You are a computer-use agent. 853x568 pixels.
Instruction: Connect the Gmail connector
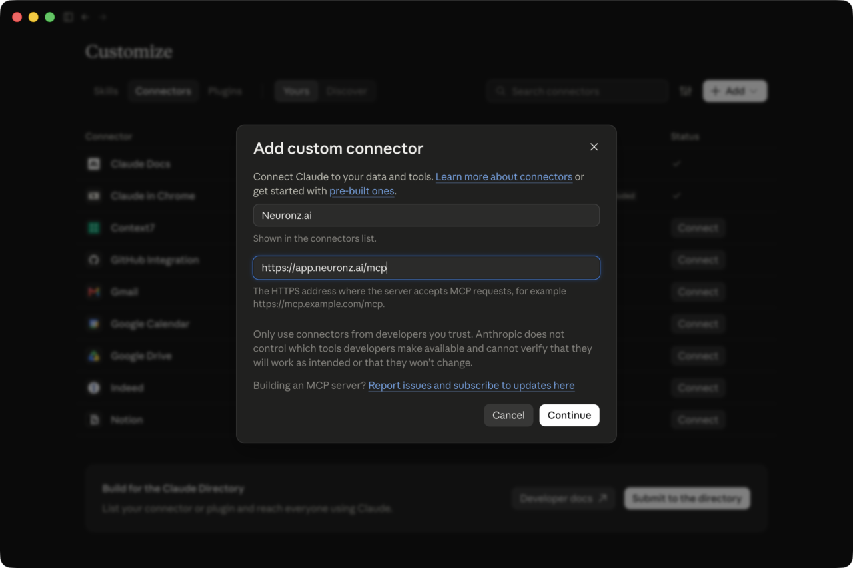pyautogui.click(x=698, y=292)
